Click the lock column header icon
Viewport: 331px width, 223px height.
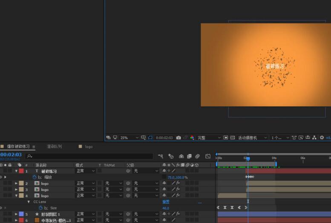(x=10, y=165)
